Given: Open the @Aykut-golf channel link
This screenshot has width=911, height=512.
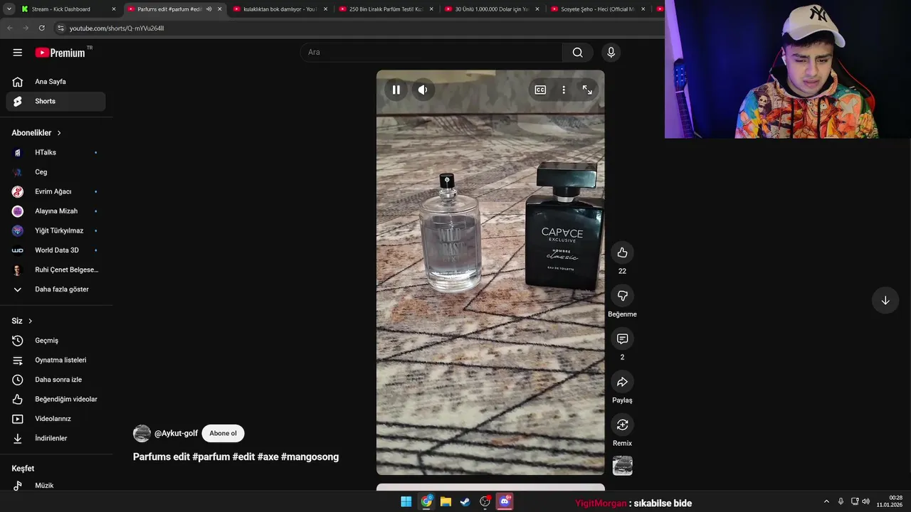Looking at the screenshot, I should coord(176,433).
